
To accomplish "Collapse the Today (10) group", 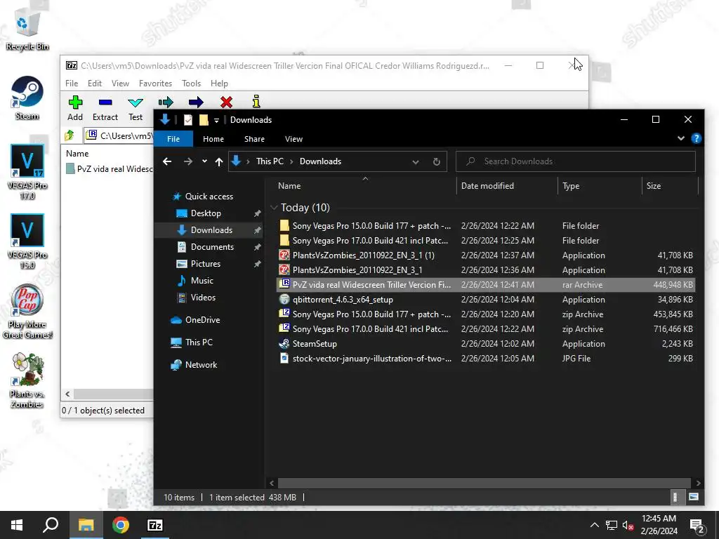I will 275,208.
